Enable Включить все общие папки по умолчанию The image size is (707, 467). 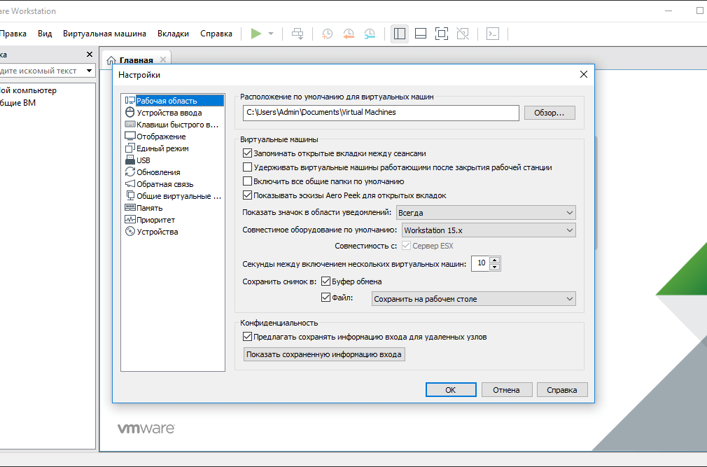click(247, 181)
